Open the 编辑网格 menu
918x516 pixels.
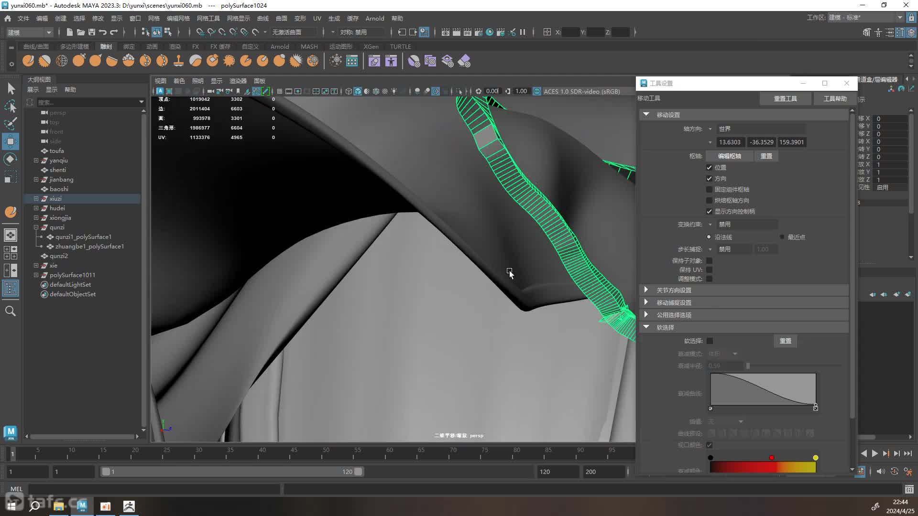[x=178, y=18]
